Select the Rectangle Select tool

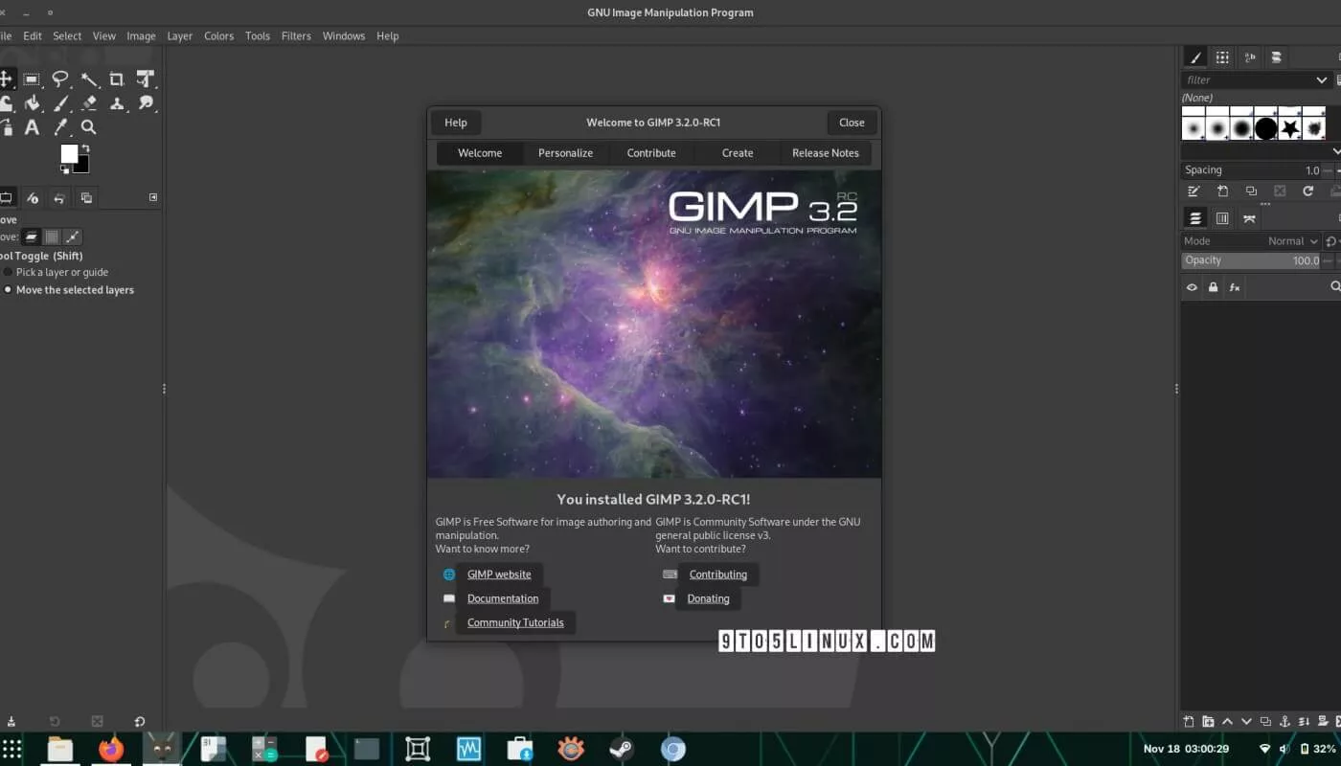(x=32, y=79)
